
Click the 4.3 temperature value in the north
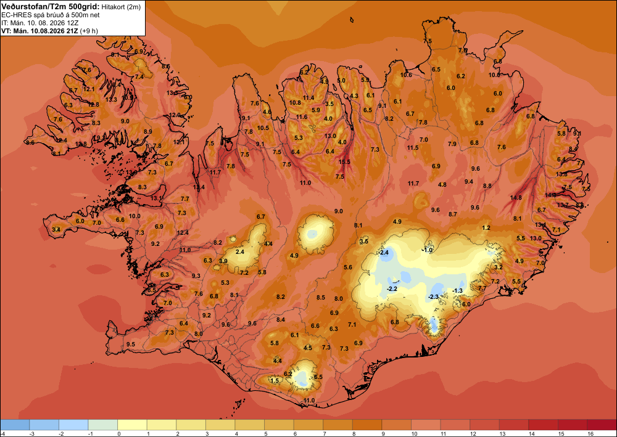pos(354,96)
